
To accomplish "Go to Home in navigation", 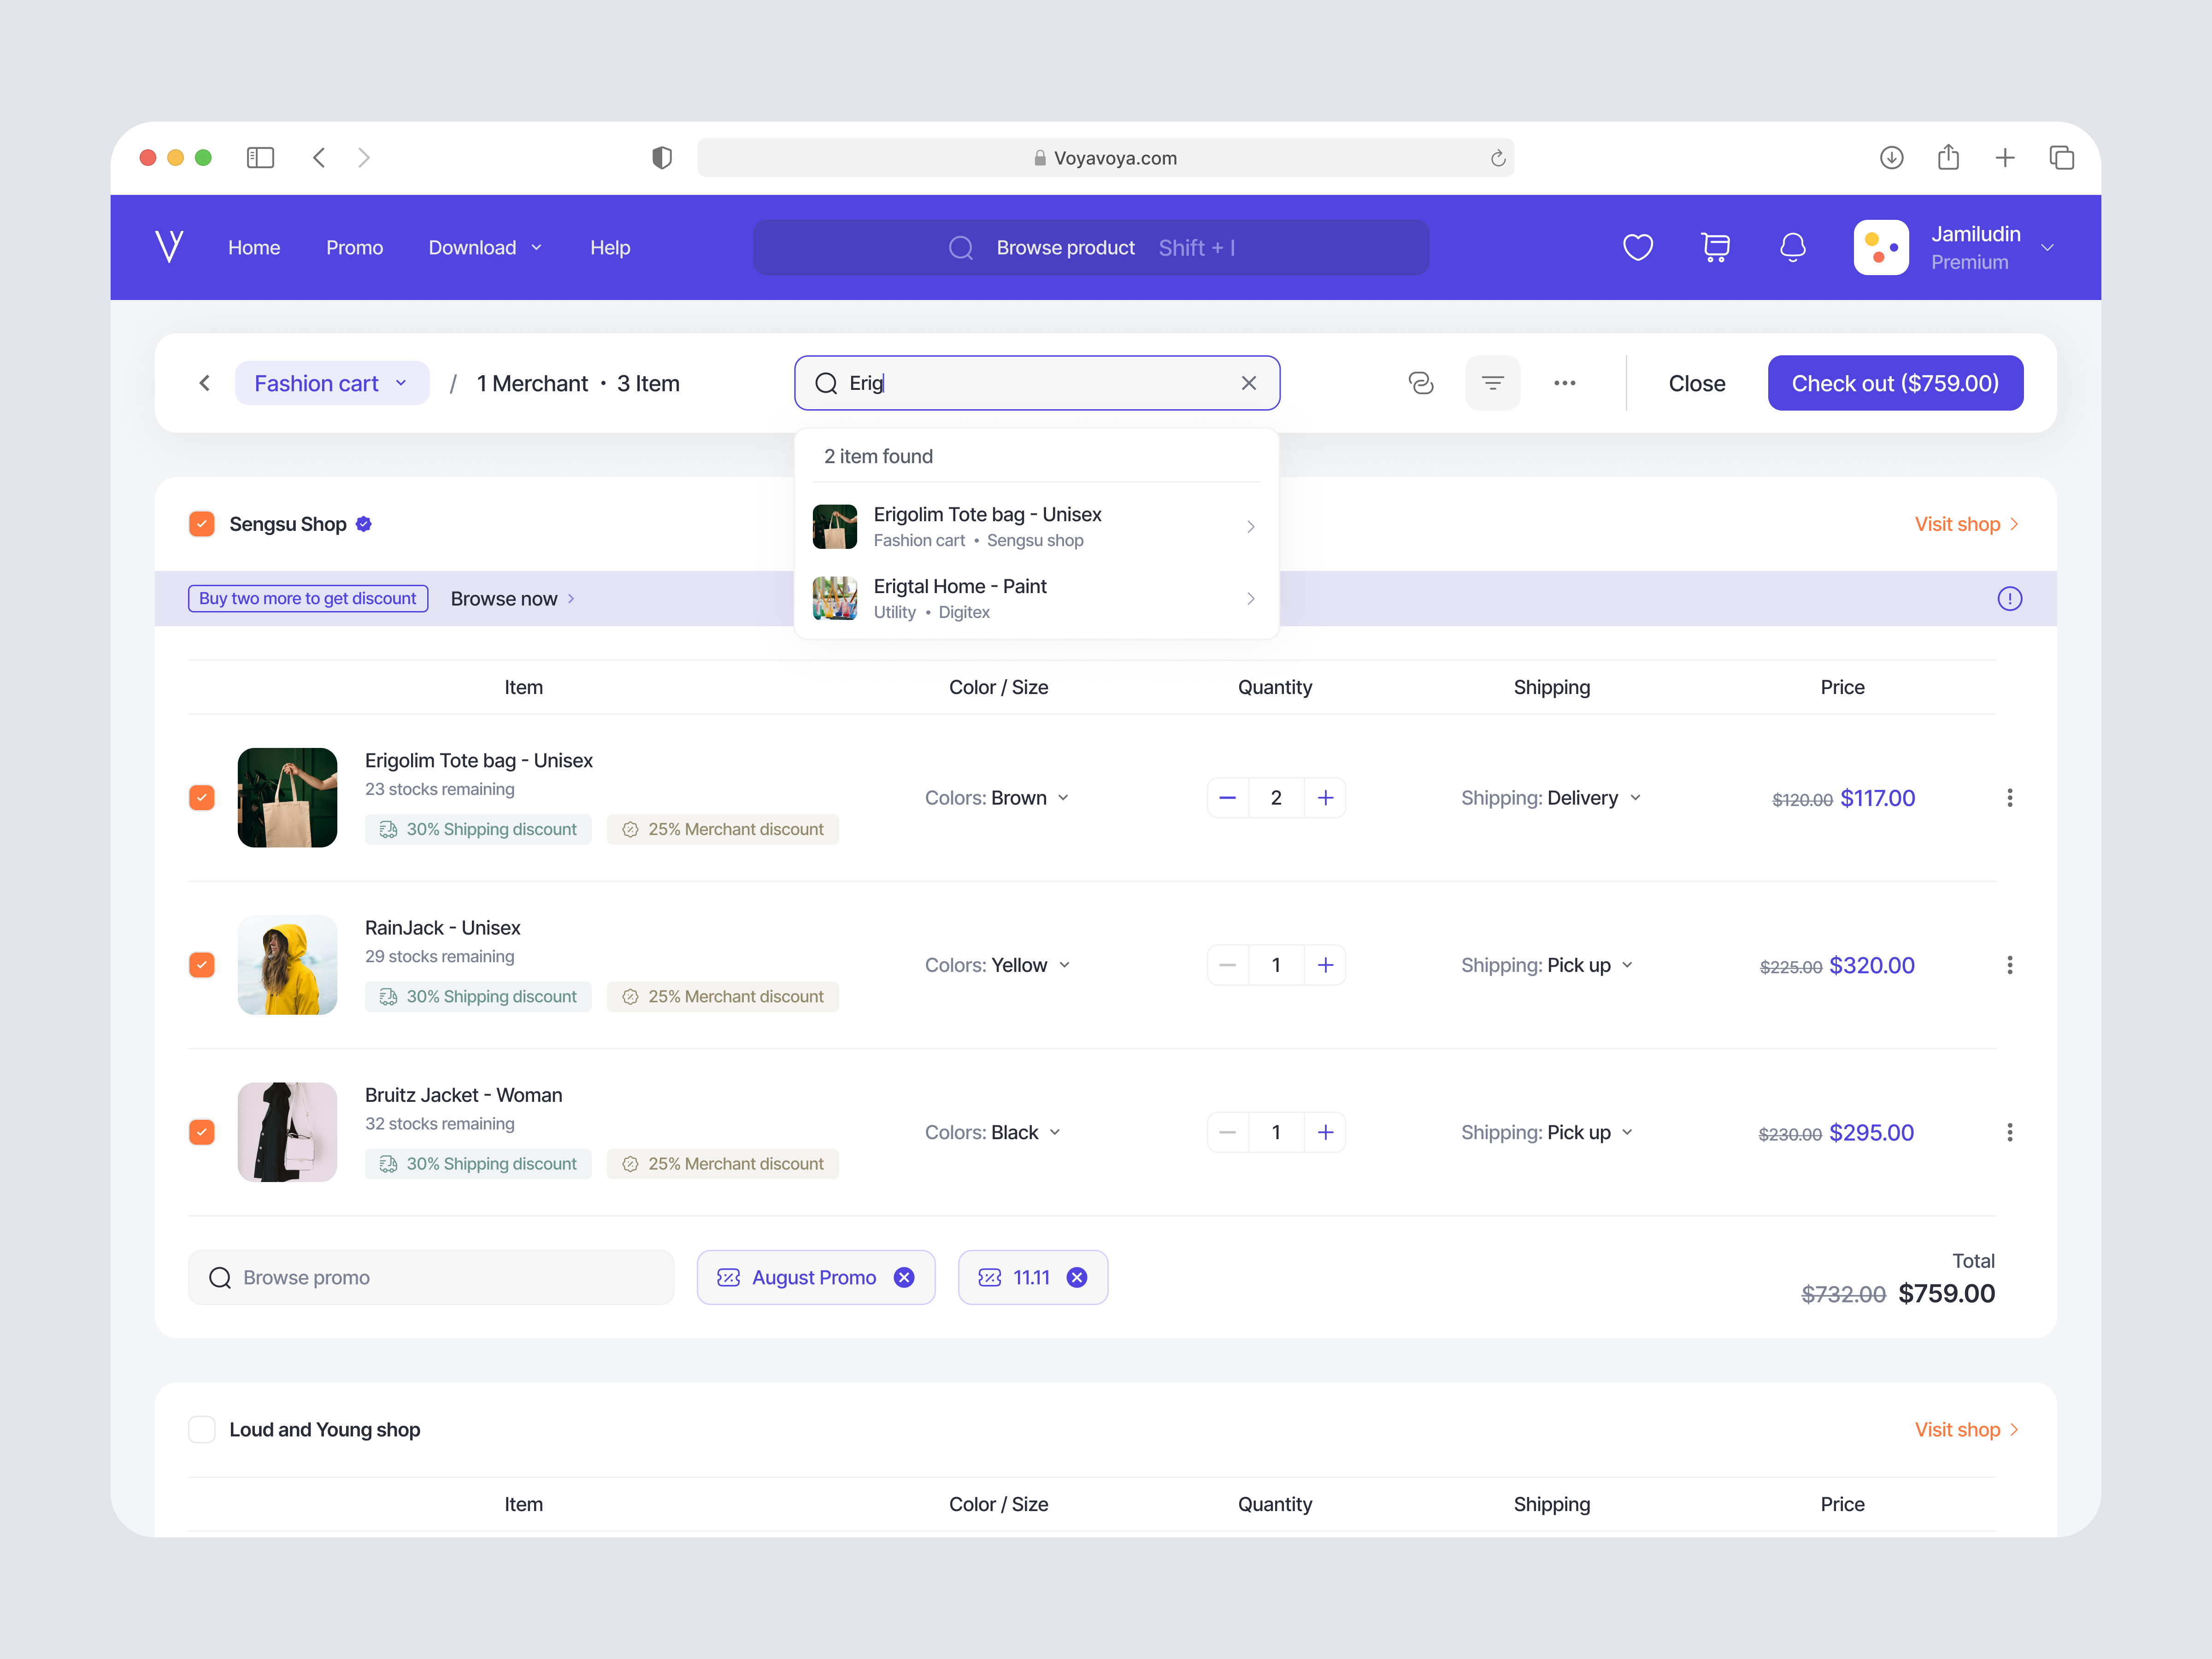I will (254, 247).
